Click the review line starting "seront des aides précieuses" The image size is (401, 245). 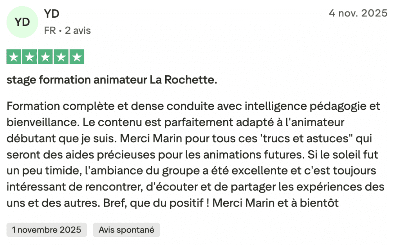[x=192, y=155]
